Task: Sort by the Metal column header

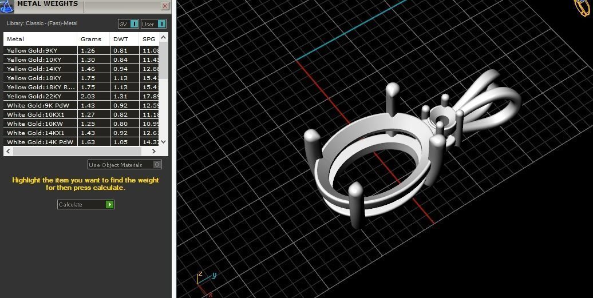Action: click(41, 39)
